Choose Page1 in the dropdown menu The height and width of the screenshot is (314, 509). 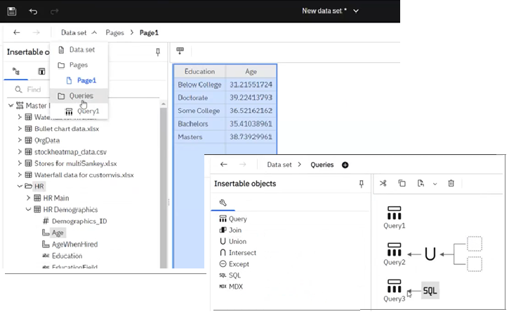tap(86, 81)
